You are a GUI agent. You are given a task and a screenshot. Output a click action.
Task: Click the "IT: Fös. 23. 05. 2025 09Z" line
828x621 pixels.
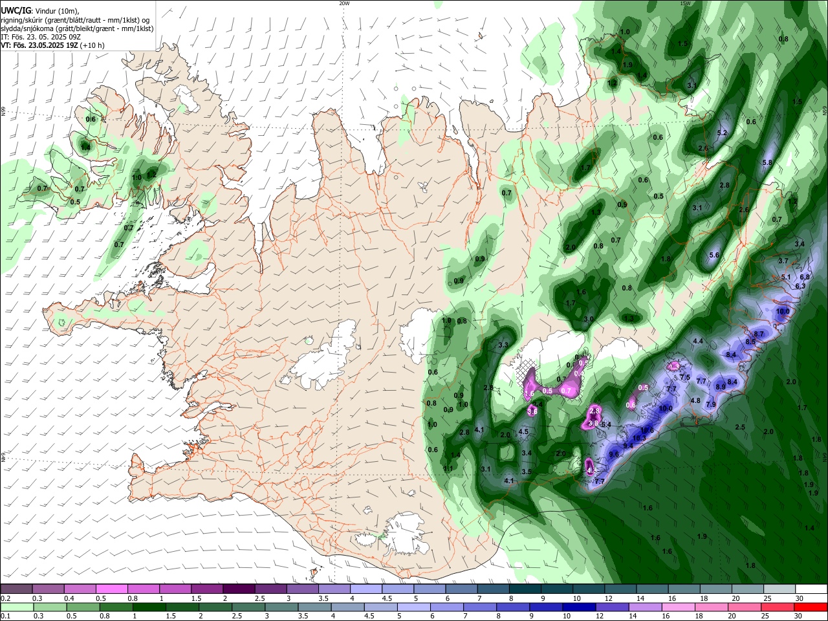40,37
